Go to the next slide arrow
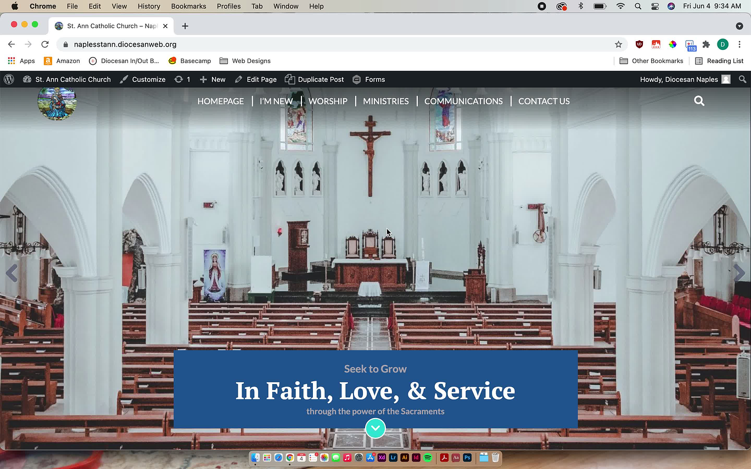 click(x=739, y=273)
